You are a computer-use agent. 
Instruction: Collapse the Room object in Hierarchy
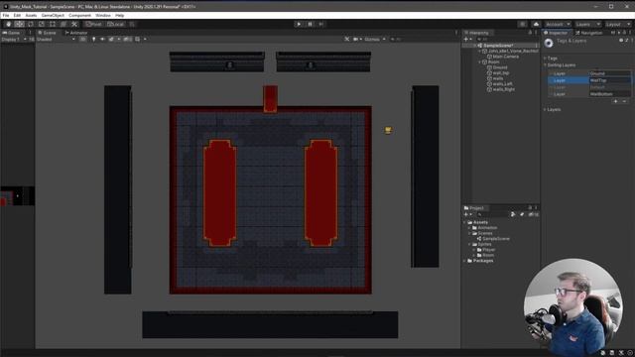pos(480,62)
